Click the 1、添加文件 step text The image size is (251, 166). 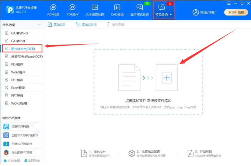point(97,152)
